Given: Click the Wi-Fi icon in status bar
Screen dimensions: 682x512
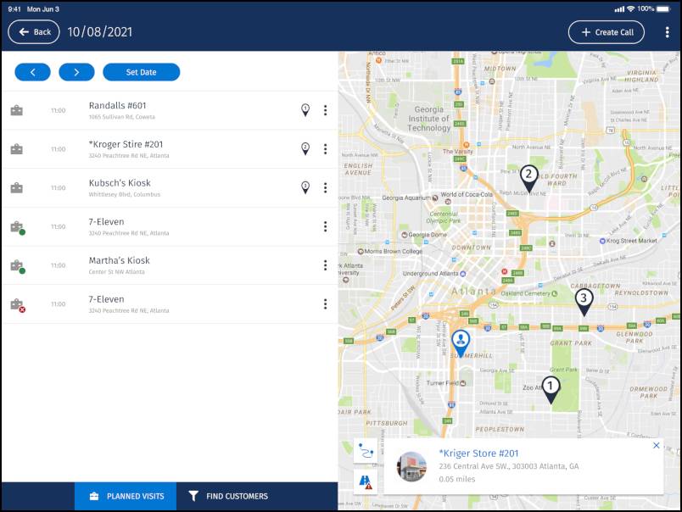Looking at the screenshot, I should (x=630, y=8).
